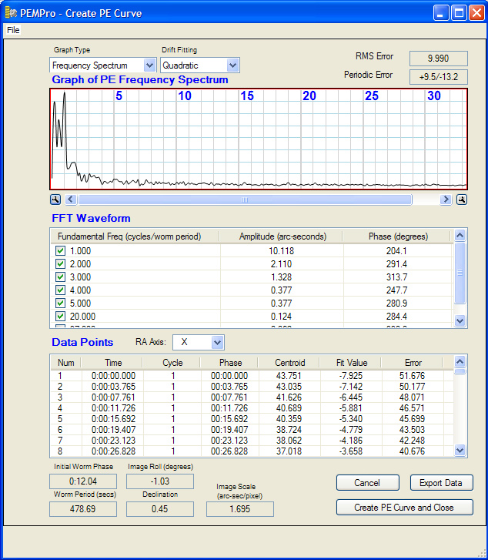The image size is (488, 560).
Task: Uncheck the 5.000 frequency checkbox
Action: point(60,303)
